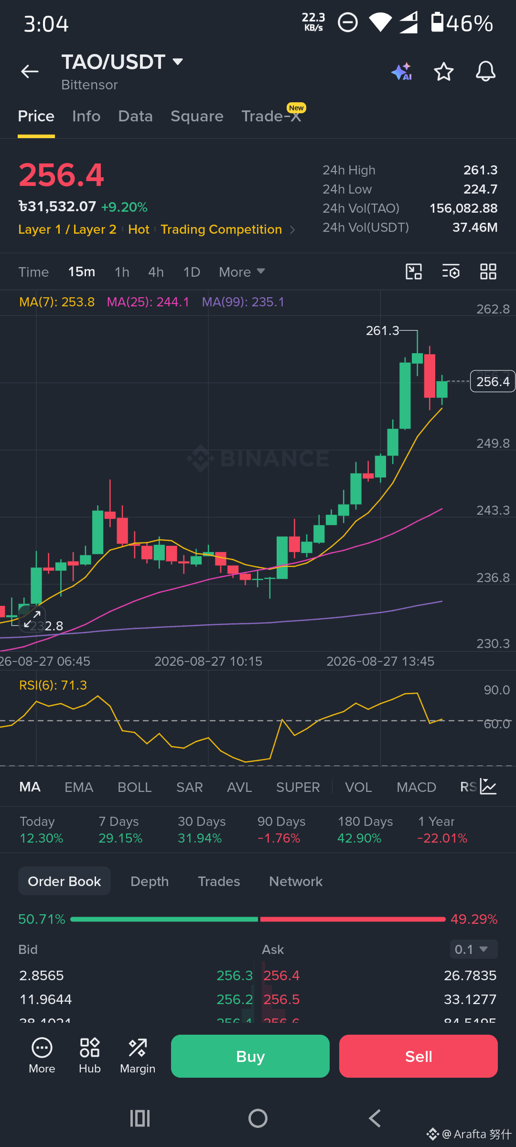Switch to the Square tab
The width and height of the screenshot is (516, 1147).
click(197, 116)
